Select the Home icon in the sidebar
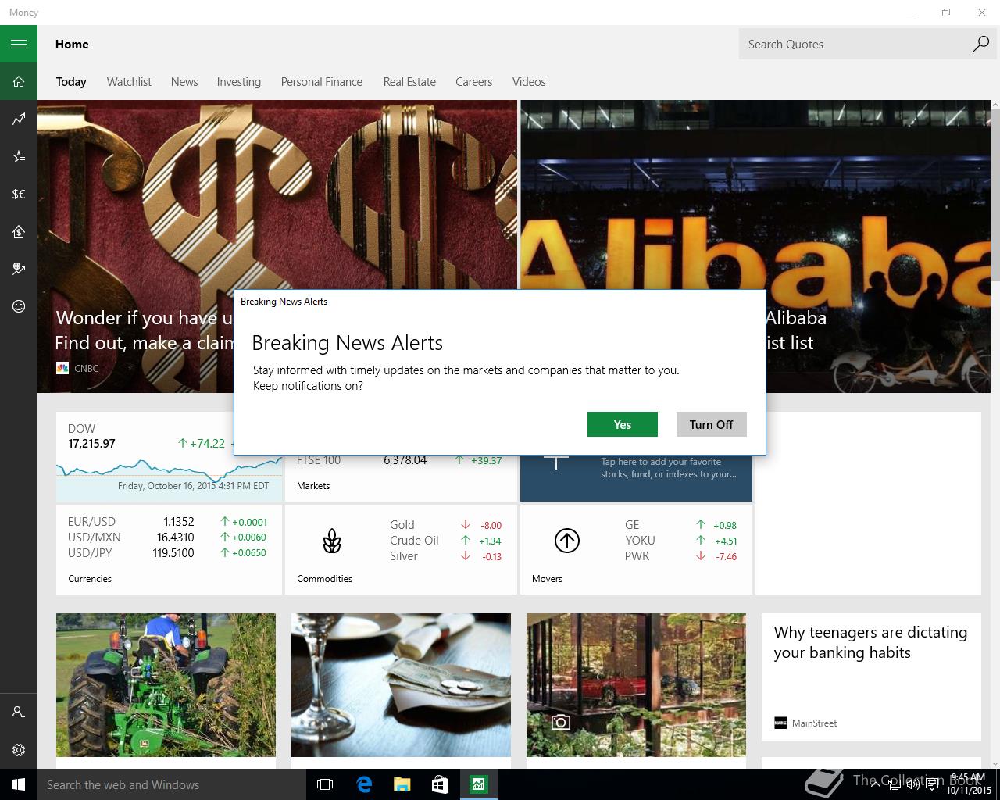Image resolution: width=1000 pixels, height=800 pixels. 19,81
